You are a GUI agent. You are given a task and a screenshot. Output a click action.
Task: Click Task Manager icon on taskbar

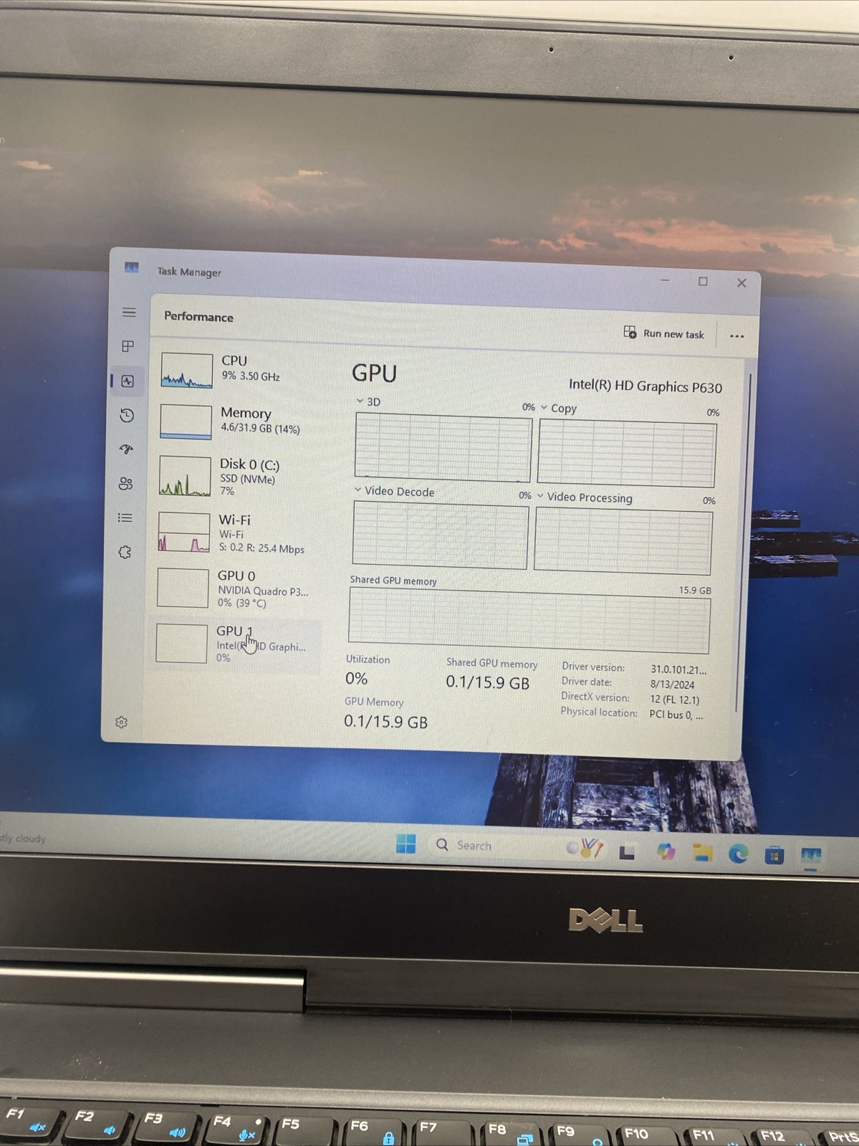pos(811,856)
